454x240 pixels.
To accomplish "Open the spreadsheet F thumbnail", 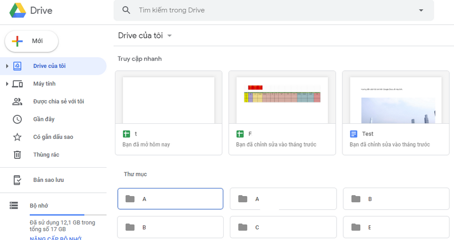I will coord(282,98).
